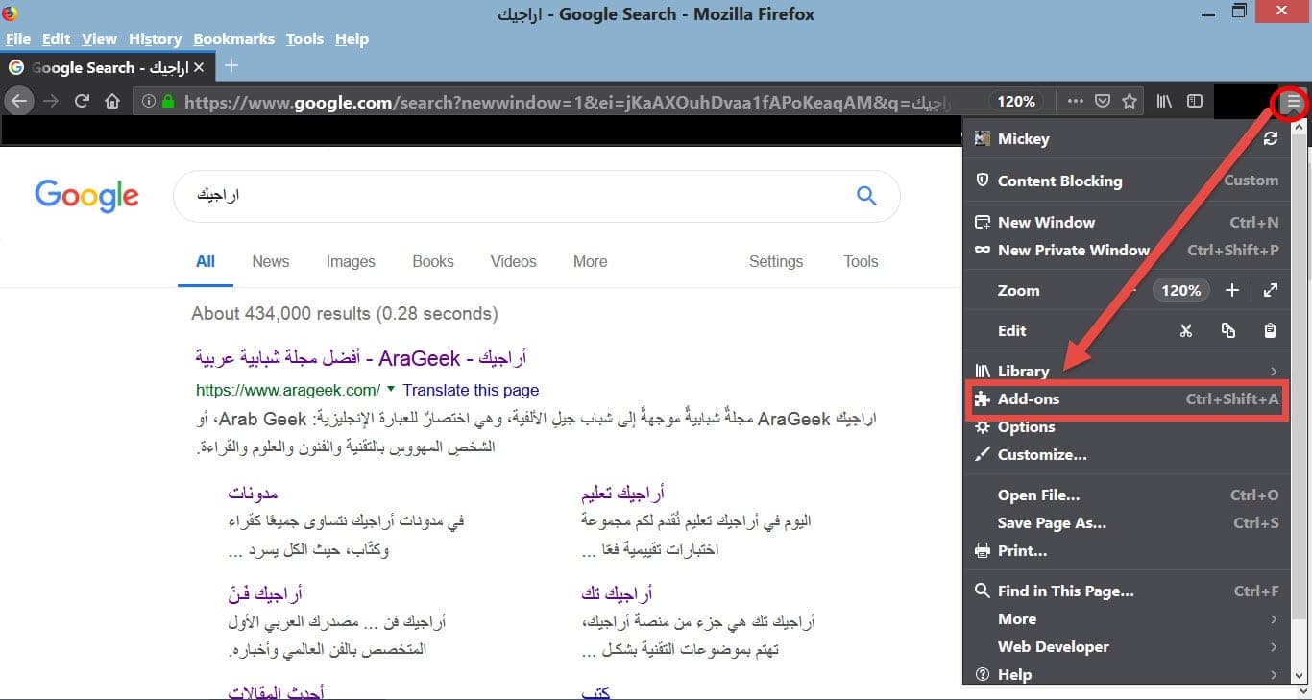Viewport: 1312px width, 700px height.
Task: Click the Translate this page link
Action: (471, 390)
